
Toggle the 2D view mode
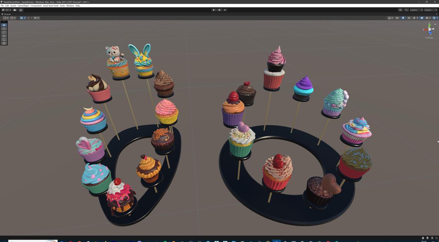[397, 18]
